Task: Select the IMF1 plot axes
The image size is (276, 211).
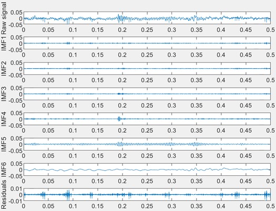Action: tap(147, 43)
